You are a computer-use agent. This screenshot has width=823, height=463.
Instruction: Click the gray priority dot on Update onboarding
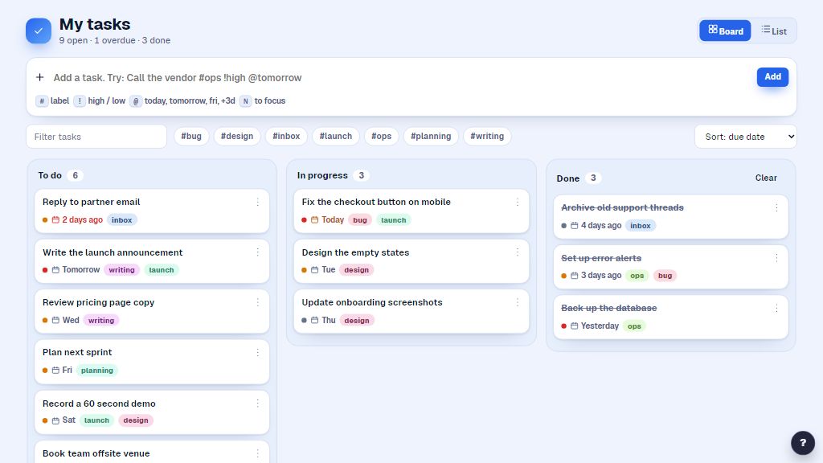pyautogui.click(x=304, y=320)
